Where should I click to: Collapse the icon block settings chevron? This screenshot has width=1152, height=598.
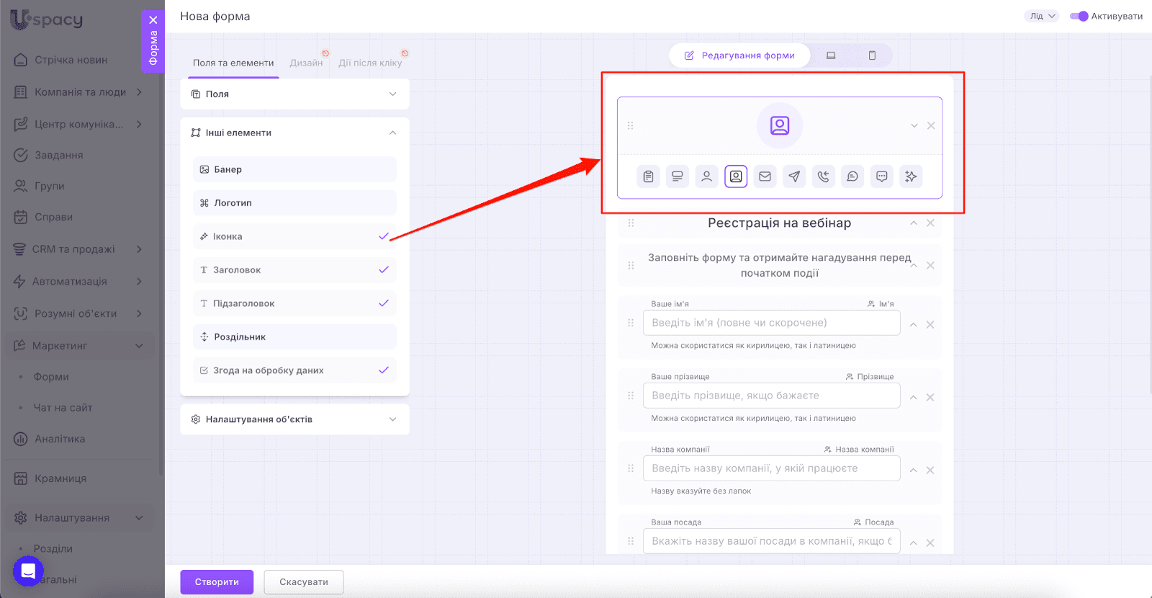(914, 125)
